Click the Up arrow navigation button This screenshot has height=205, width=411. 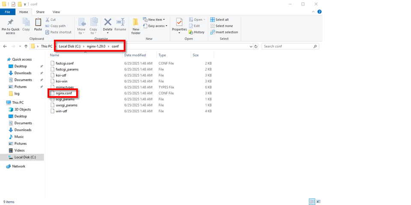click(x=26, y=46)
